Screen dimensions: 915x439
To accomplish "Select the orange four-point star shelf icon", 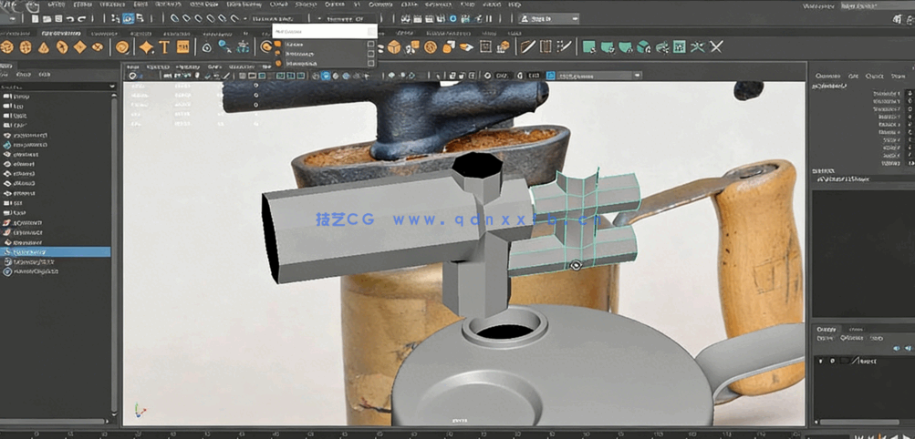I will coord(147,47).
